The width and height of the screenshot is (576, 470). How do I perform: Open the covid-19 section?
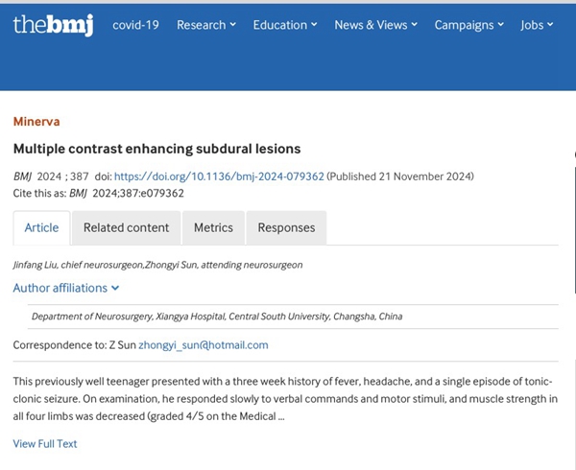pos(135,25)
